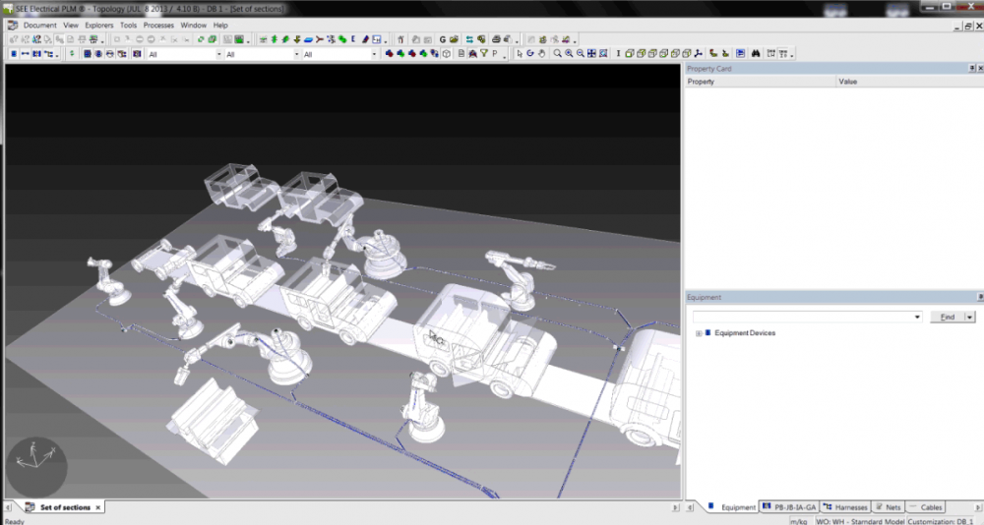This screenshot has width=984, height=525.
Task: Click the filter funnel icon
Action: pos(483,54)
